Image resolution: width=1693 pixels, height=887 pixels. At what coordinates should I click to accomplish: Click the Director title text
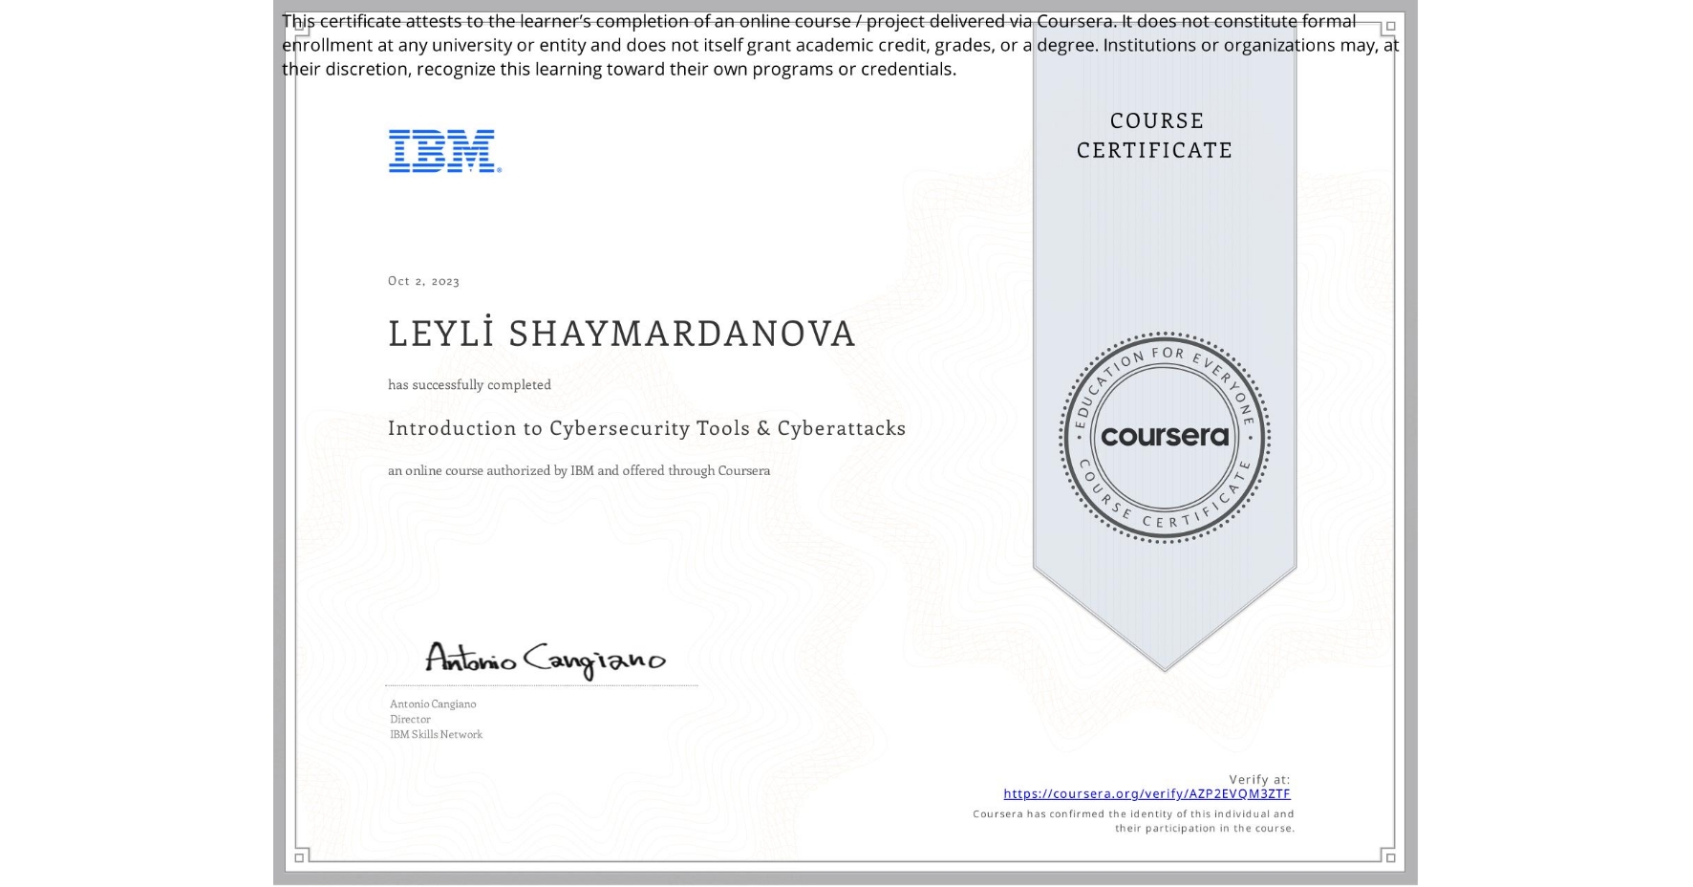pos(410,719)
